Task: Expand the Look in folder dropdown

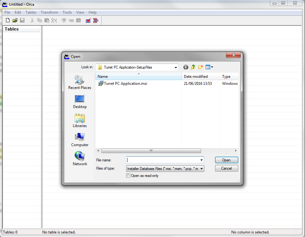Action: (176, 68)
